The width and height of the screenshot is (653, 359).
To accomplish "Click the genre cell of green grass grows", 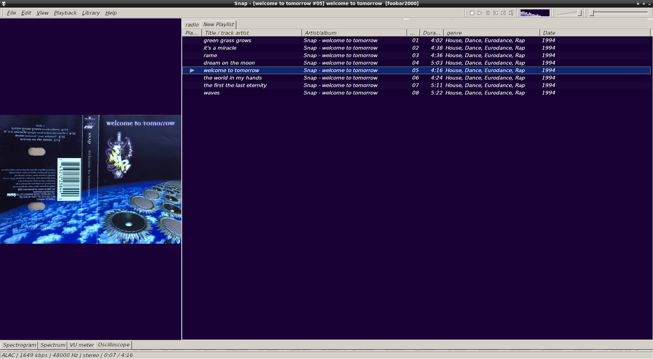I will (485, 40).
